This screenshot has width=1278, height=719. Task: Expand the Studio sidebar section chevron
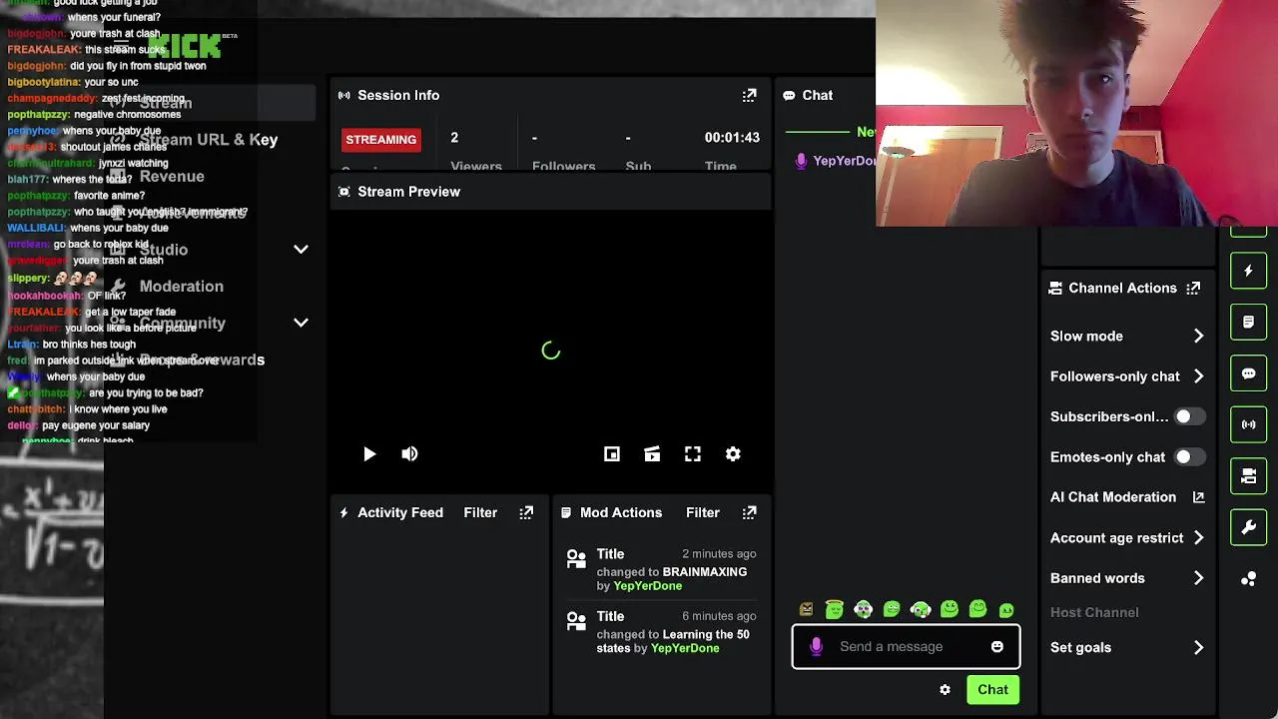coord(301,249)
